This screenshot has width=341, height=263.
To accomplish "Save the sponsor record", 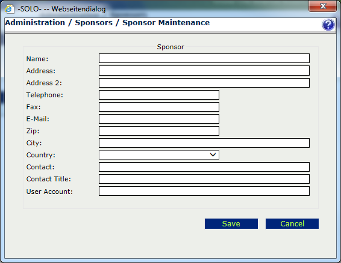I will coord(231,223).
